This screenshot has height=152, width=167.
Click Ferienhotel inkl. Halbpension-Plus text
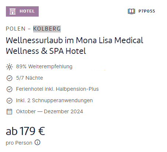58,89
